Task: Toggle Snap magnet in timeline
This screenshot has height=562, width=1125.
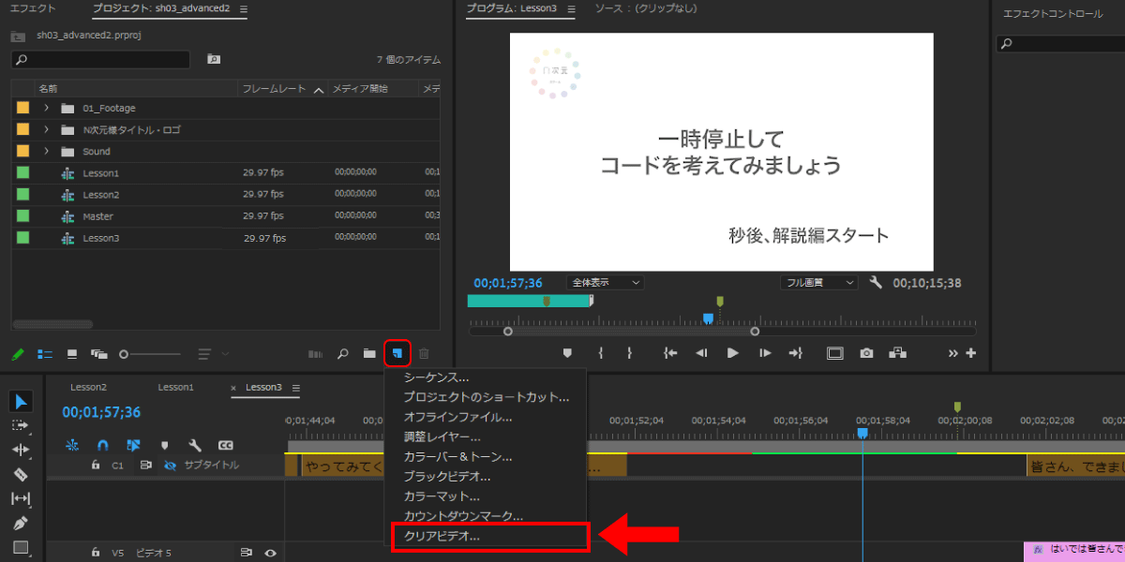Action: point(103,445)
